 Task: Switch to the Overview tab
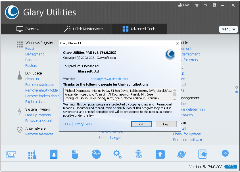coord(28,29)
